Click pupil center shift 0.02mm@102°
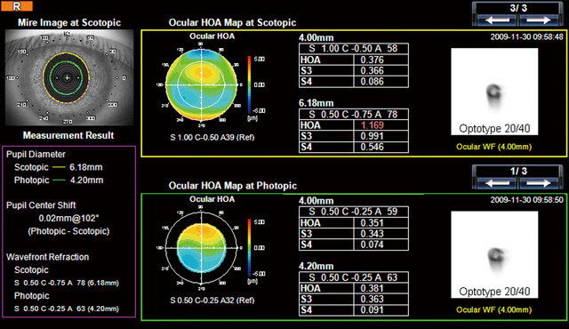Viewport: 569px width, 329px height. click(68, 219)
